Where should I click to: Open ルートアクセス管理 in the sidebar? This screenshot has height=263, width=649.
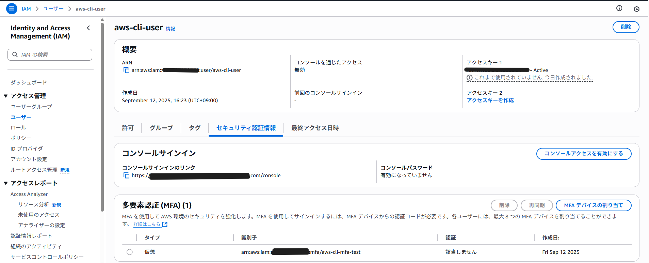click(x=34, y=170)
